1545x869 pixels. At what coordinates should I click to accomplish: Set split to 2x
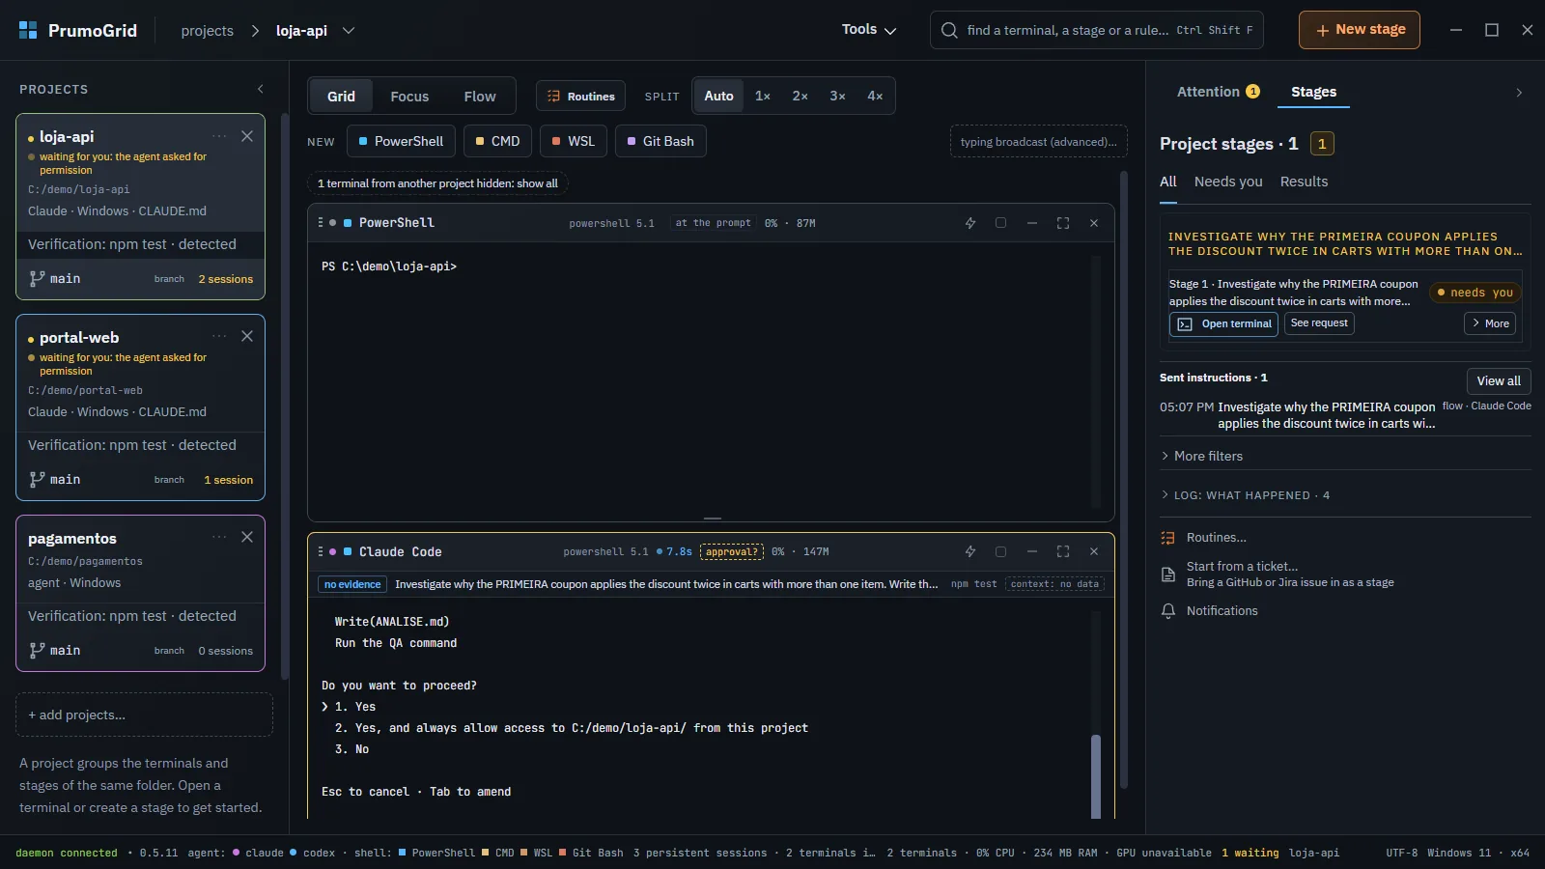[x=801, y=96]
